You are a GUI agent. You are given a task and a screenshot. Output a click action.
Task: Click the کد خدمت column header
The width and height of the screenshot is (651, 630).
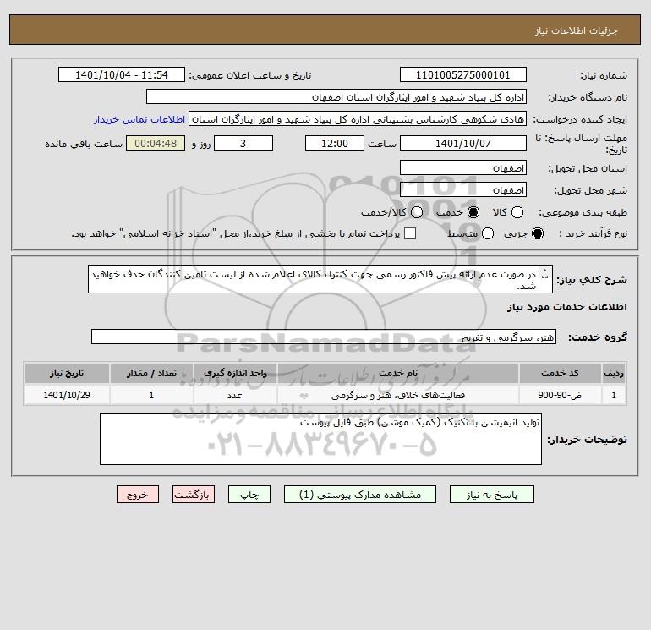click(x=560, y=373)
